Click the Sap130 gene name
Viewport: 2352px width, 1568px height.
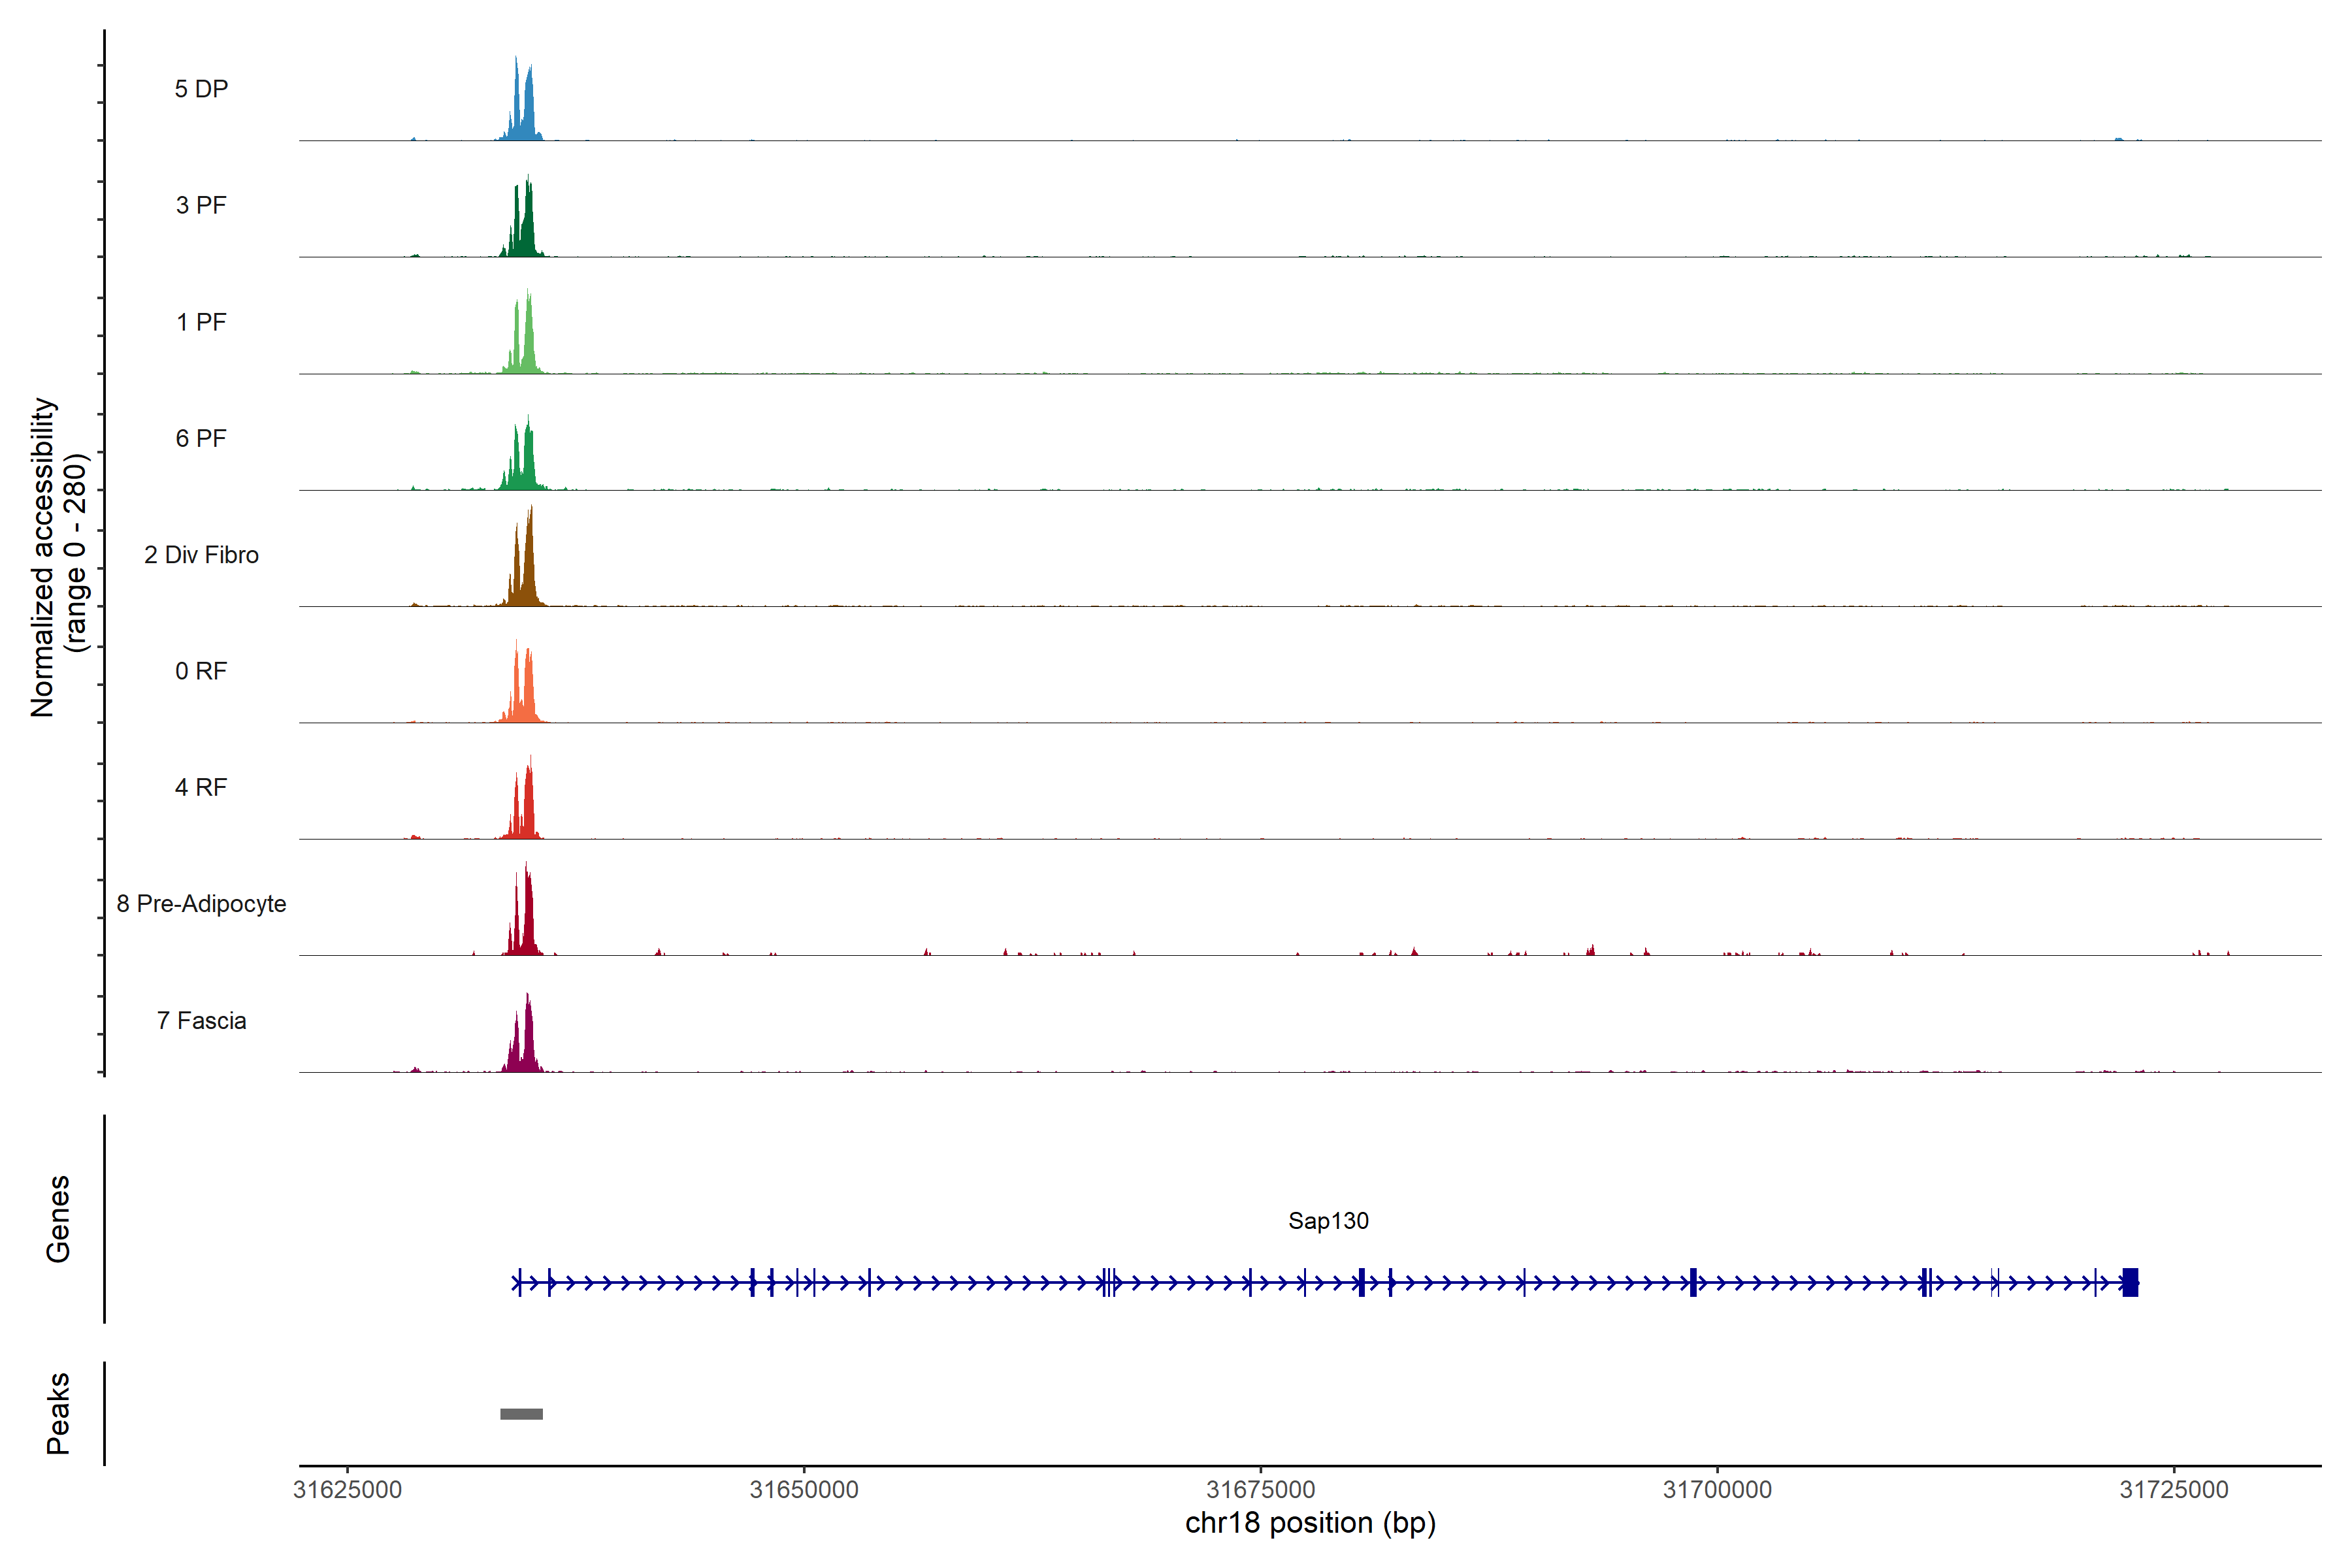pos(1328,1220)
